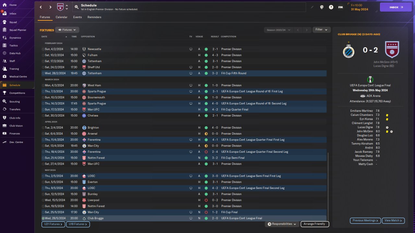Switch to the Events tab
The height and width of the screenshot is (233, 415).
point(77,17)
